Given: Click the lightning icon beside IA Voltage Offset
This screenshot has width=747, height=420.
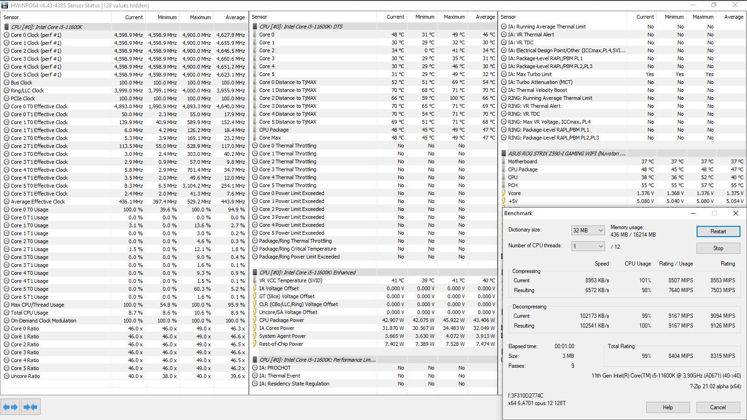Looking at the screenshot, I should coord(255,288).
